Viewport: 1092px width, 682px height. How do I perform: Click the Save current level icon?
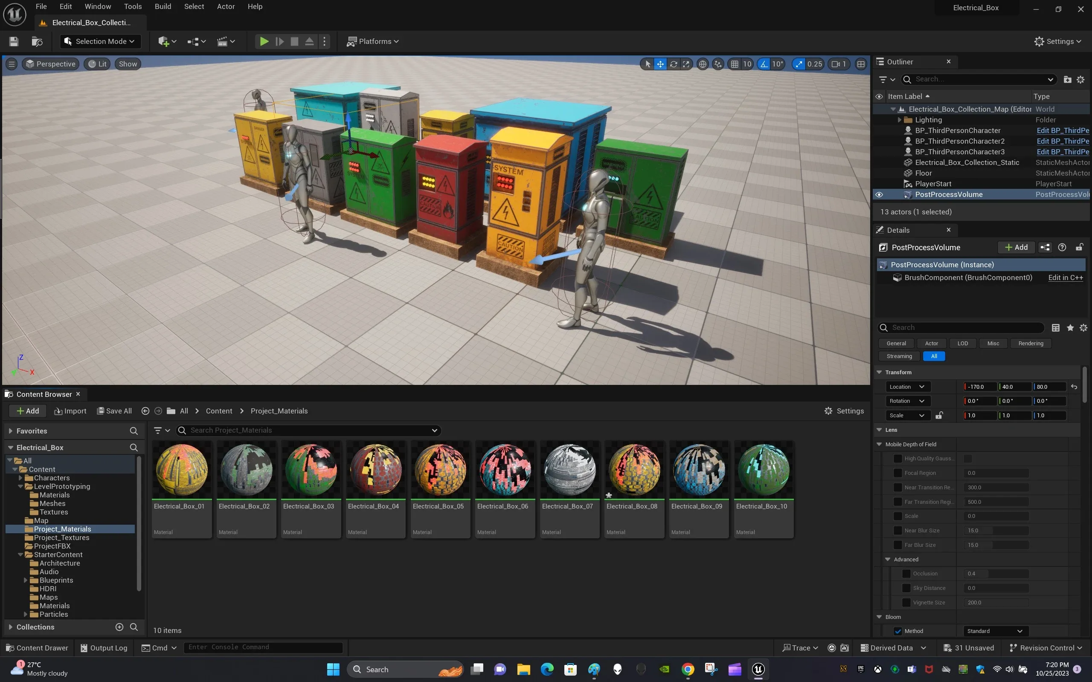(x=14, y=41)
